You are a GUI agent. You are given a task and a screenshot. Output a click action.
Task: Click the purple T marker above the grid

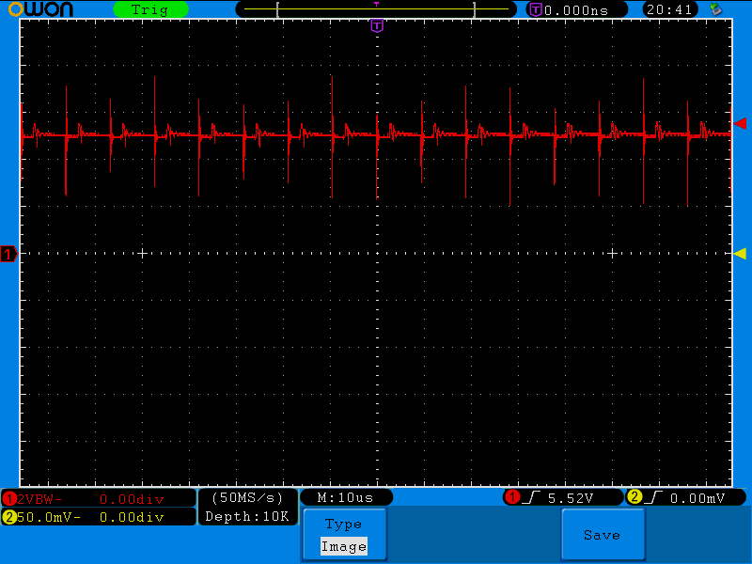(377, 26)
